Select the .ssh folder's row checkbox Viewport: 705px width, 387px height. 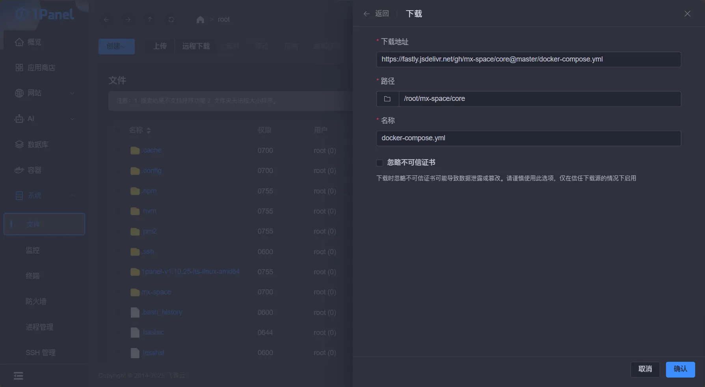117,251
